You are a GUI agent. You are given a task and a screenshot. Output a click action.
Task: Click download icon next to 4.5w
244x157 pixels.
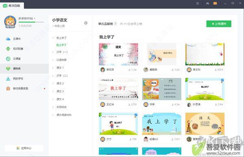(172, 105)
